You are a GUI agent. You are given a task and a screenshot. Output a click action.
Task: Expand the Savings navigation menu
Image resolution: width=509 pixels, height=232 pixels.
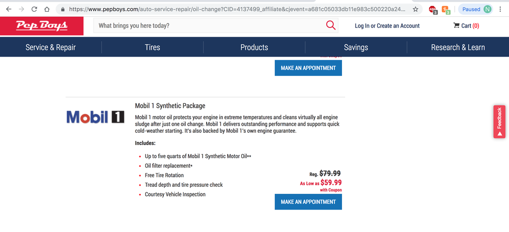pos(356,47)
